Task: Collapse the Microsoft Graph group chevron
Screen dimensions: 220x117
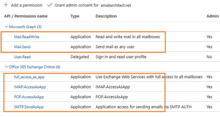Action: tap(6, 27)
